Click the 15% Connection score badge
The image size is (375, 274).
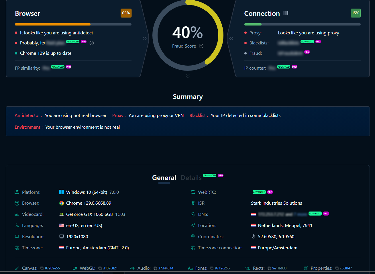(356, 13)
